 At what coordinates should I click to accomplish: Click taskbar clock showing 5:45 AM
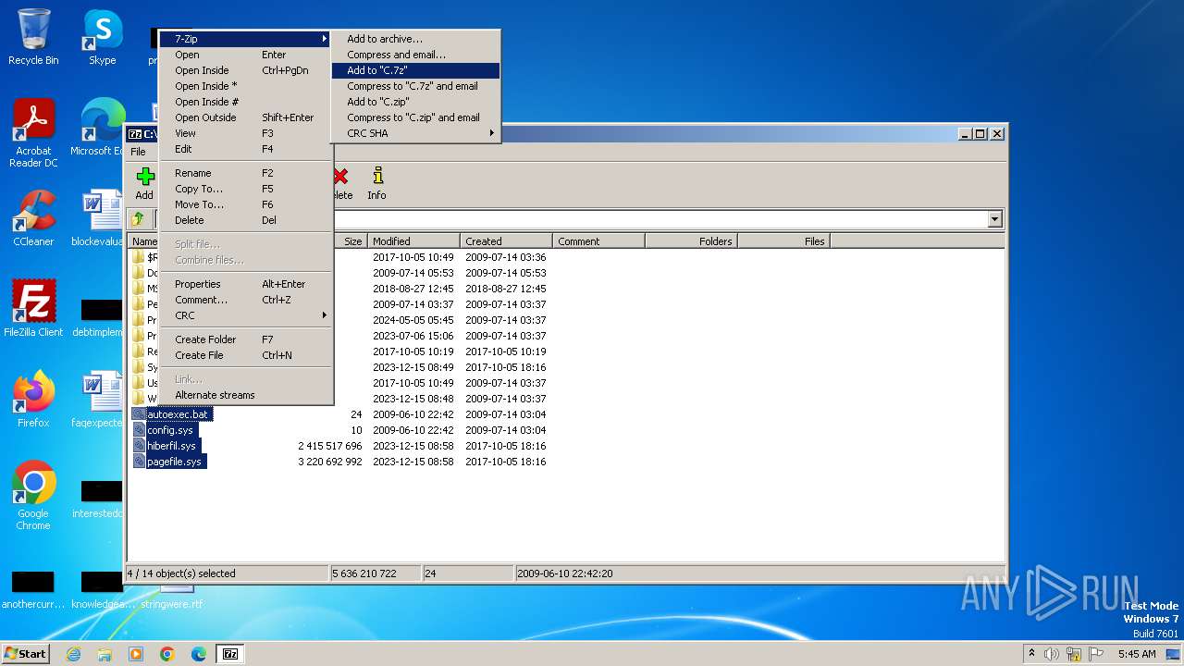coord(1137,654)
